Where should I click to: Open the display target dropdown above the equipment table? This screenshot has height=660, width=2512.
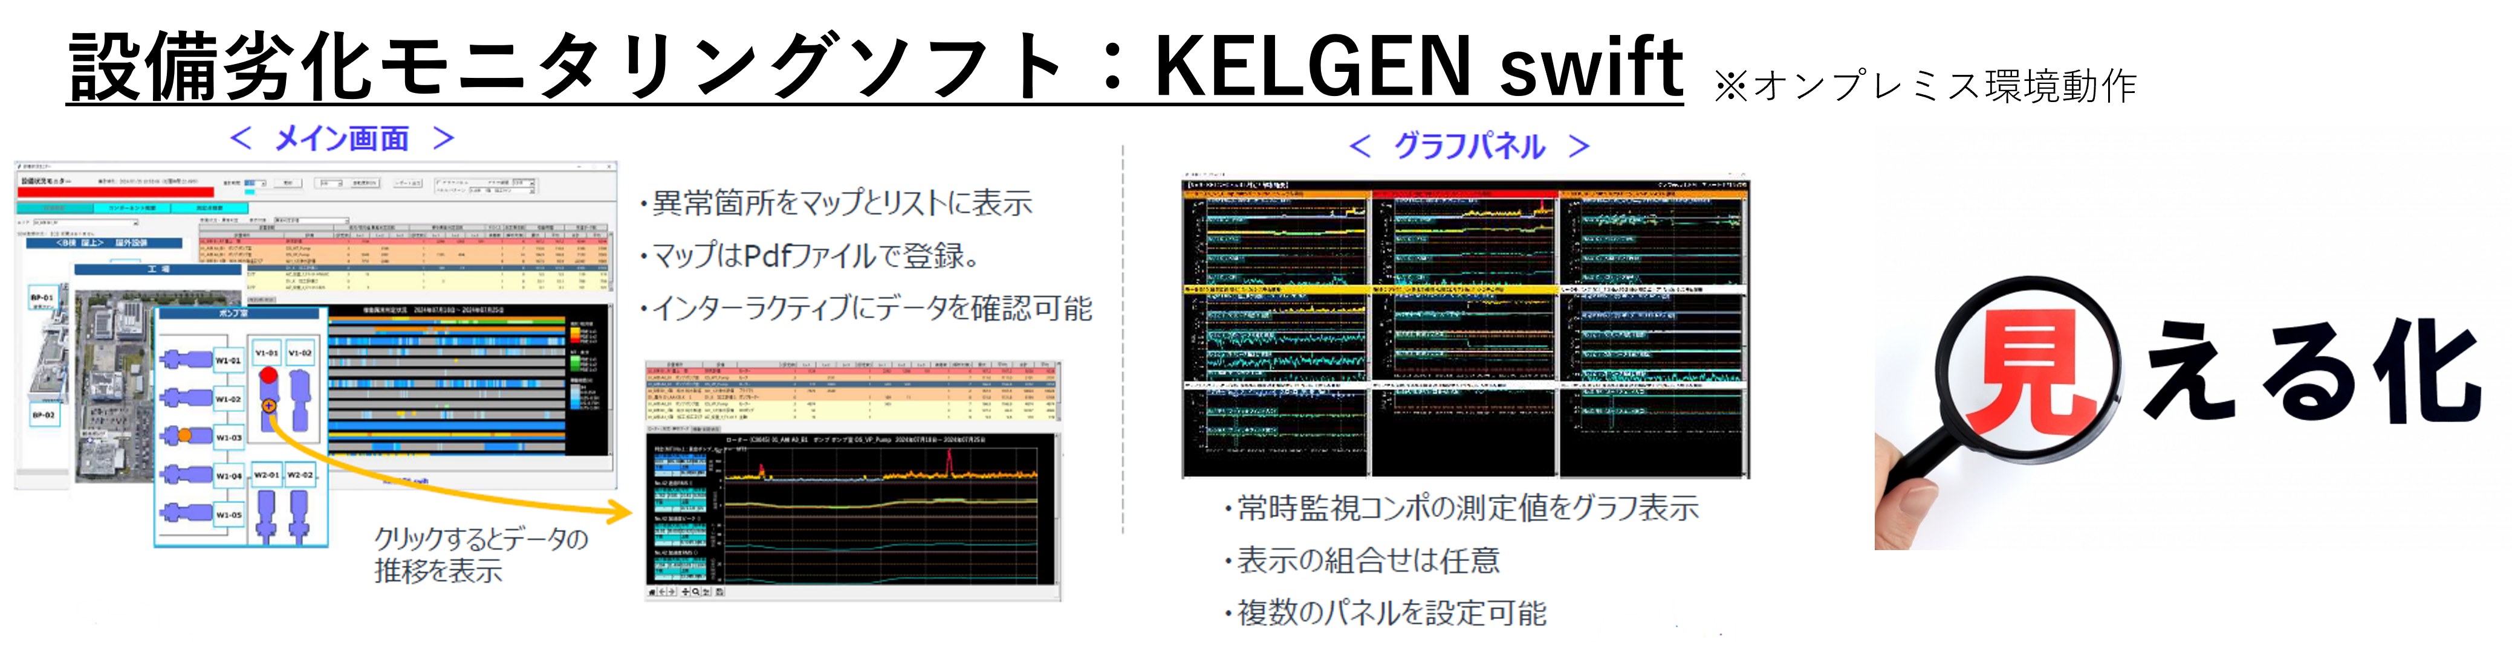coord(311,221)
